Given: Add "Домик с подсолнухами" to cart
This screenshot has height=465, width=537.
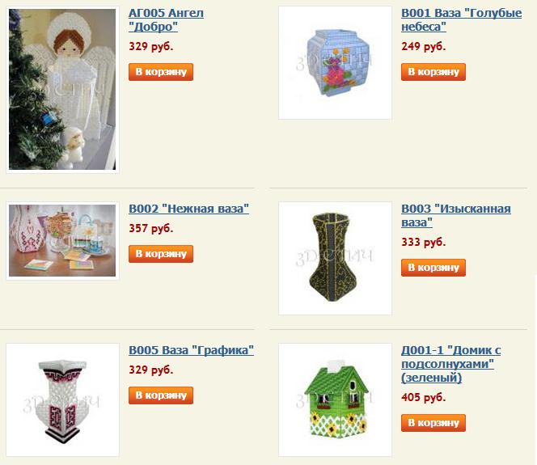Looking at the screenshot, I should point(433,423).
